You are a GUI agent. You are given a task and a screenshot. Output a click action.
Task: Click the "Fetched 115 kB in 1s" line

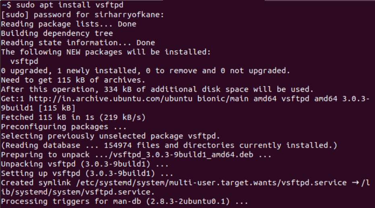click(x=73, y=117)
